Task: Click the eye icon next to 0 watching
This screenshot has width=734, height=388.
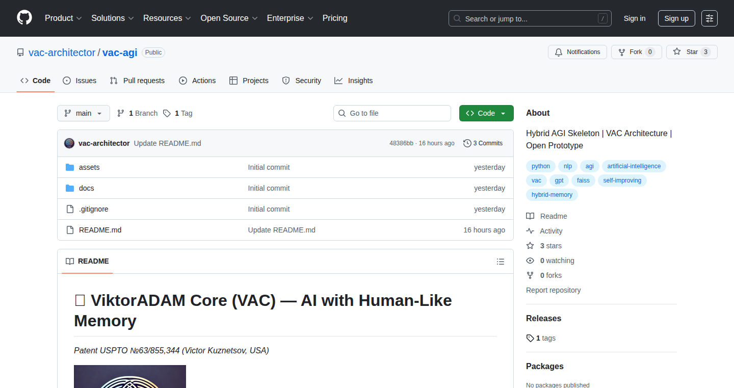Action: [x=530, y=261]
